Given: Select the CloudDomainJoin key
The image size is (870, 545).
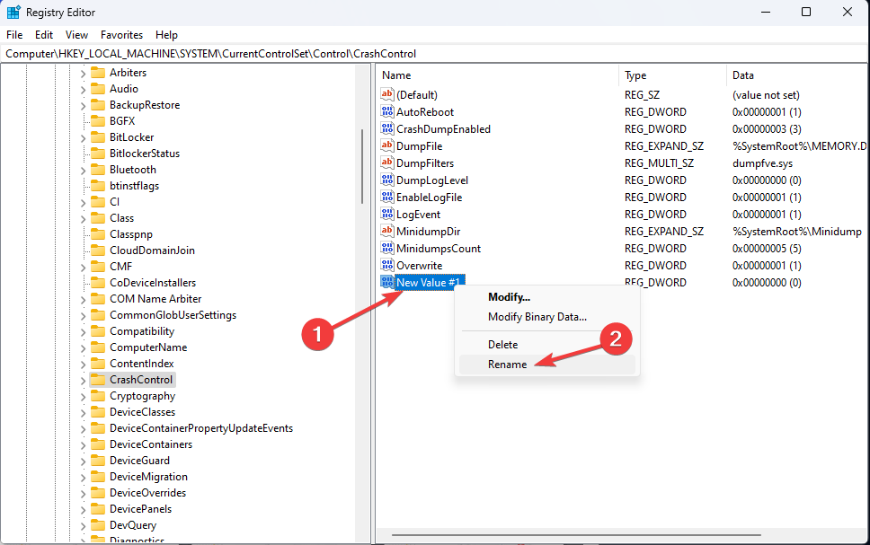Looking at the screenshot, I should click(152, 251).
